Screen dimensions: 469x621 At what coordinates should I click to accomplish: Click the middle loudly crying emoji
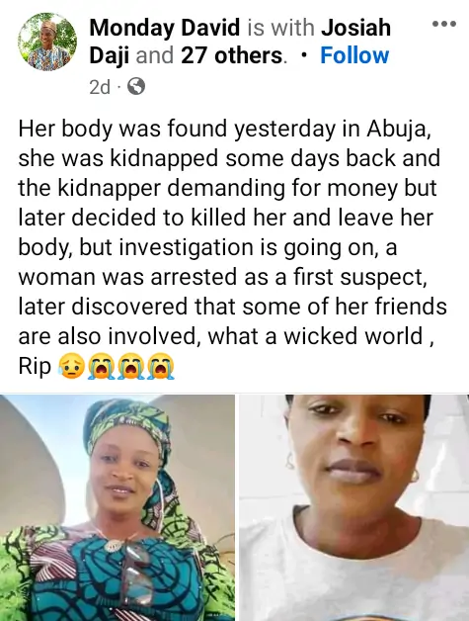[x=131, y=366]
